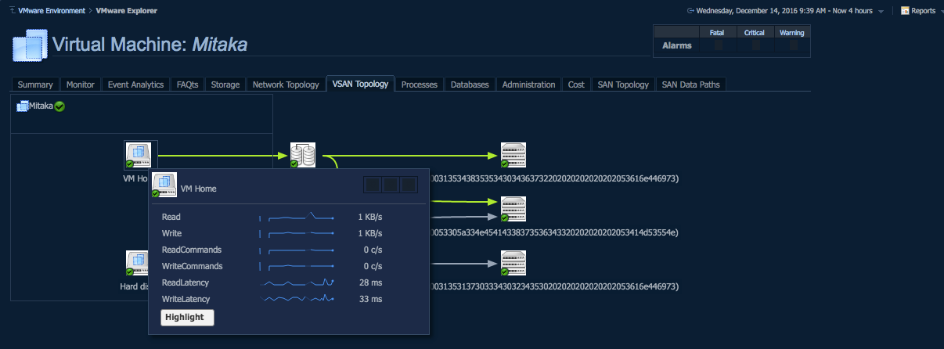Click the date and time range text
The width and height of the screenshot is (944, 349).
click(784, 11)
